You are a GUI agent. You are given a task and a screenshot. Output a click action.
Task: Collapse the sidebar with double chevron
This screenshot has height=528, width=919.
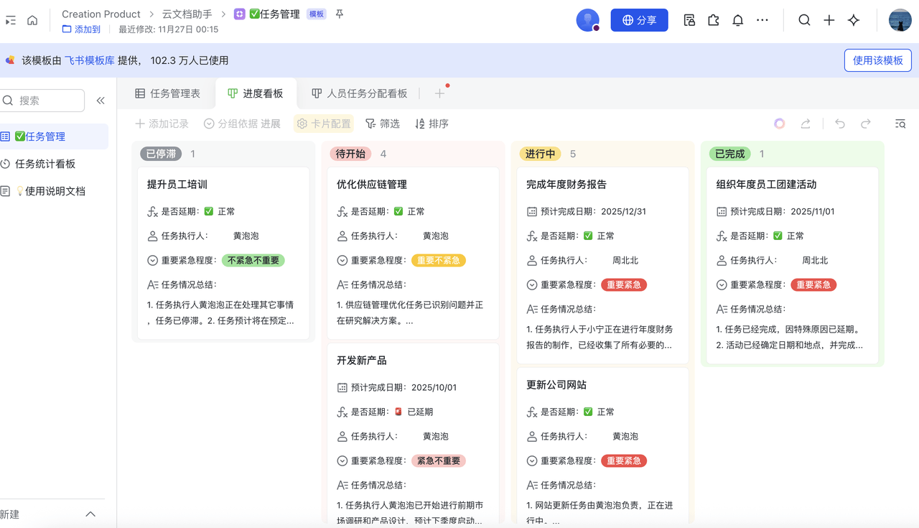tap(101, 101)
